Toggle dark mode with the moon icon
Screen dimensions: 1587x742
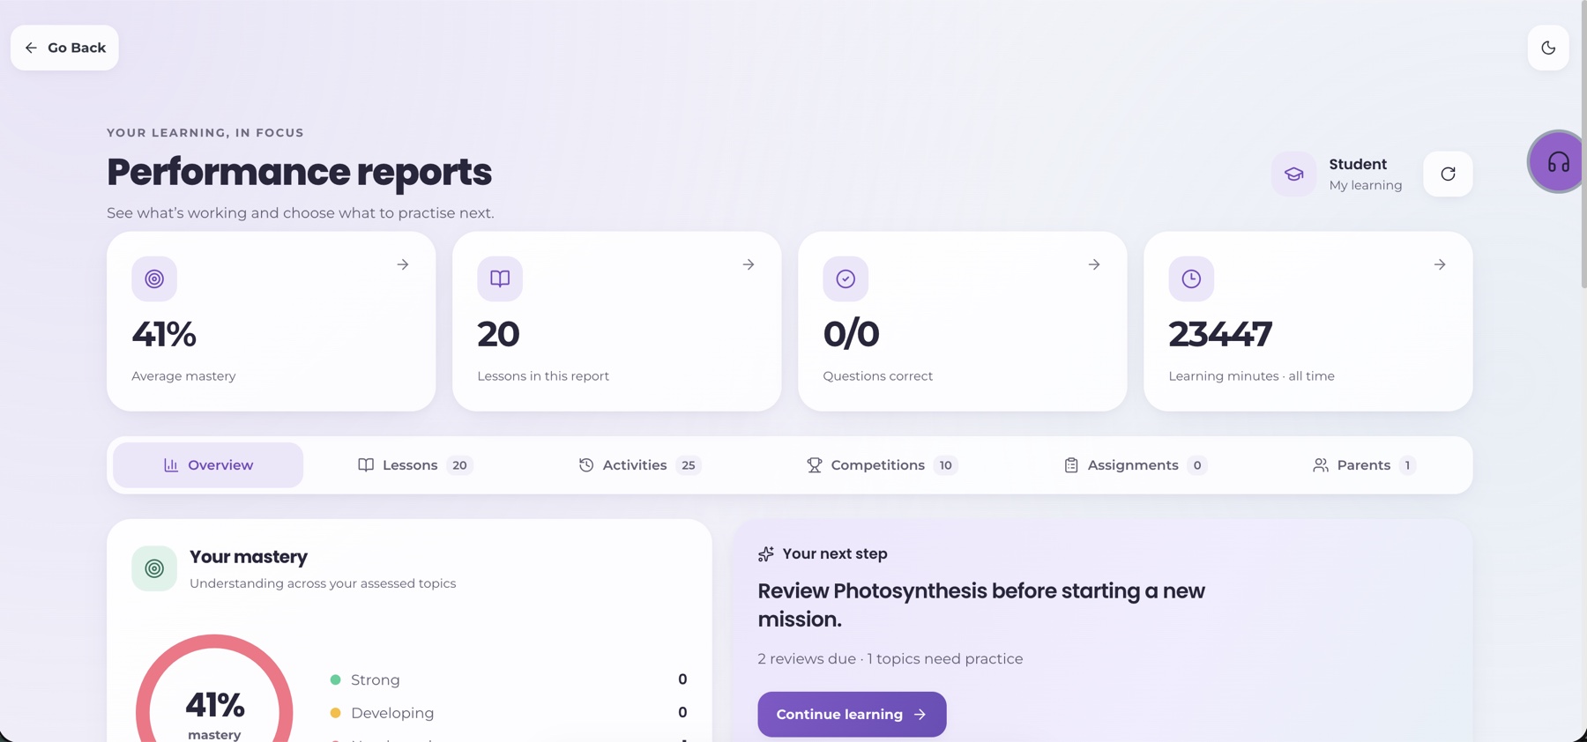[1548, 48]
